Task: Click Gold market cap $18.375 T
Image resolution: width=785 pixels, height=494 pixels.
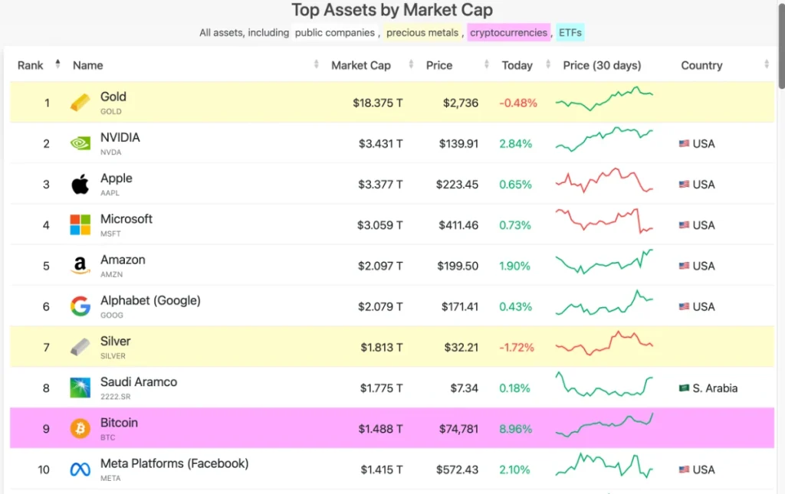Action: 377,103
